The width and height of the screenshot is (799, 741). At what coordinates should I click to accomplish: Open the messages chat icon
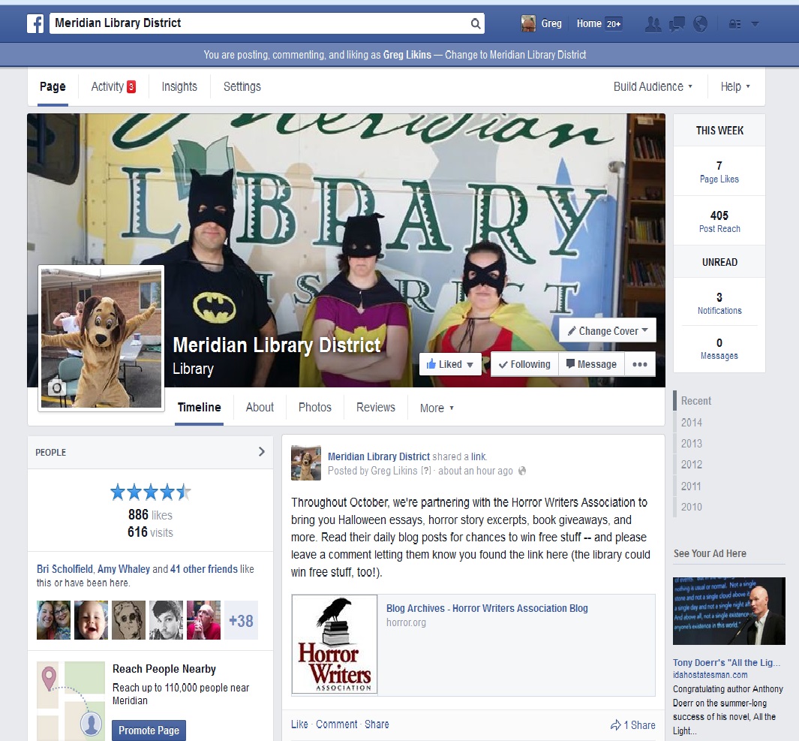pos(677,24)
